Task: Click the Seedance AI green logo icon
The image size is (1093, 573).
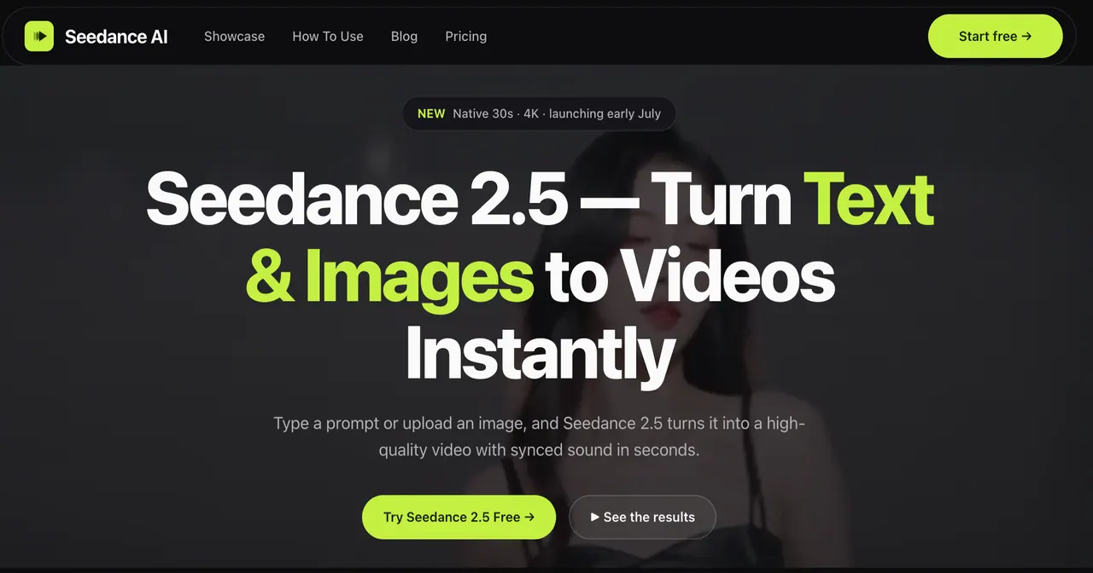Action: click(39, 36)
